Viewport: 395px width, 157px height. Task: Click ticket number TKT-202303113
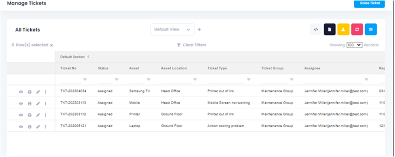coord(73,103)
